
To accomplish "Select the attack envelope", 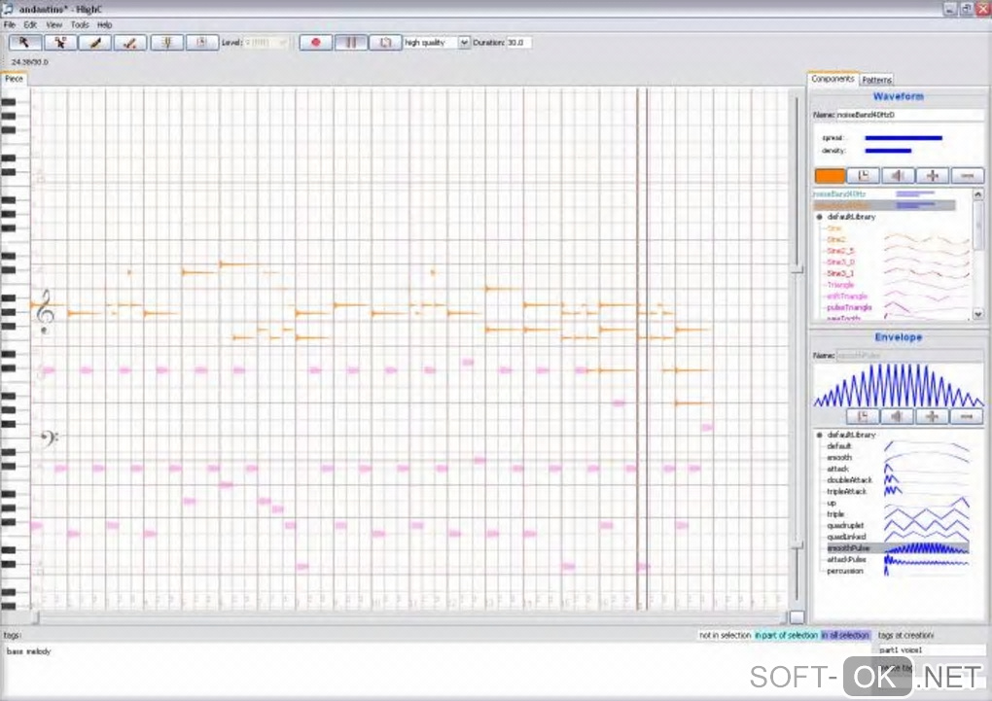I will [x=837, y=470].
